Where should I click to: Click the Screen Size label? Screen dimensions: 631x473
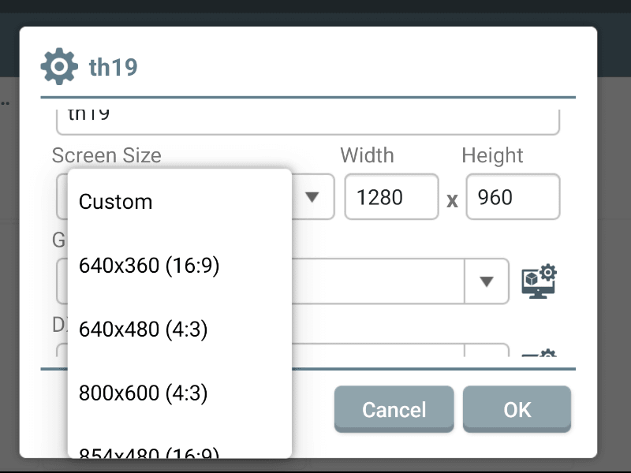pyautogui.click(x=106, y=155)
